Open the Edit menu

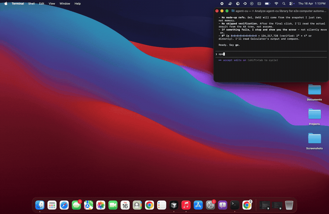coord(42,4)
